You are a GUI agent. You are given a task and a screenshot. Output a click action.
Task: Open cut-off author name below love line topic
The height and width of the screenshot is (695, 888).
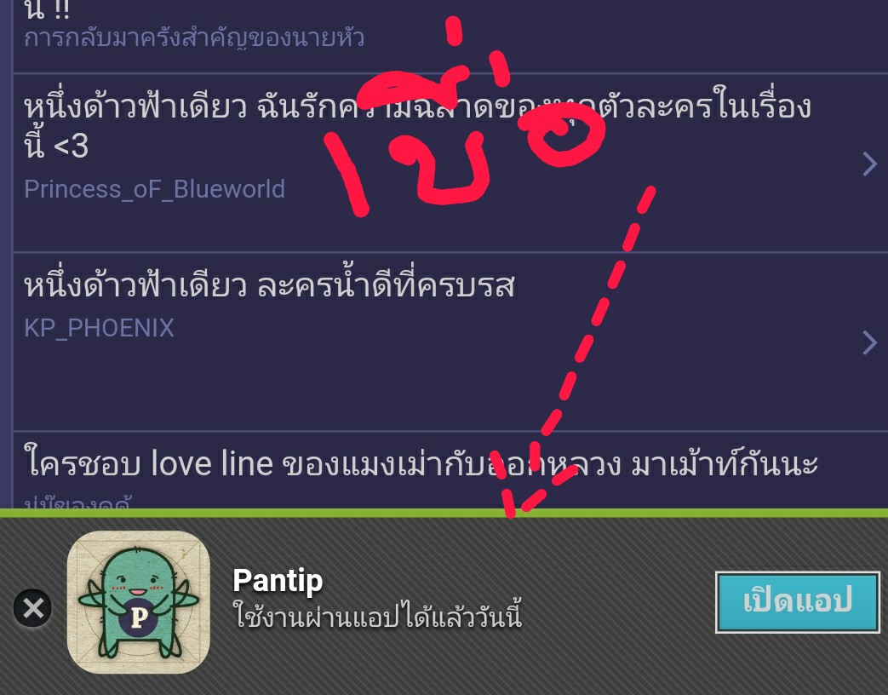[x=77, y=502]
